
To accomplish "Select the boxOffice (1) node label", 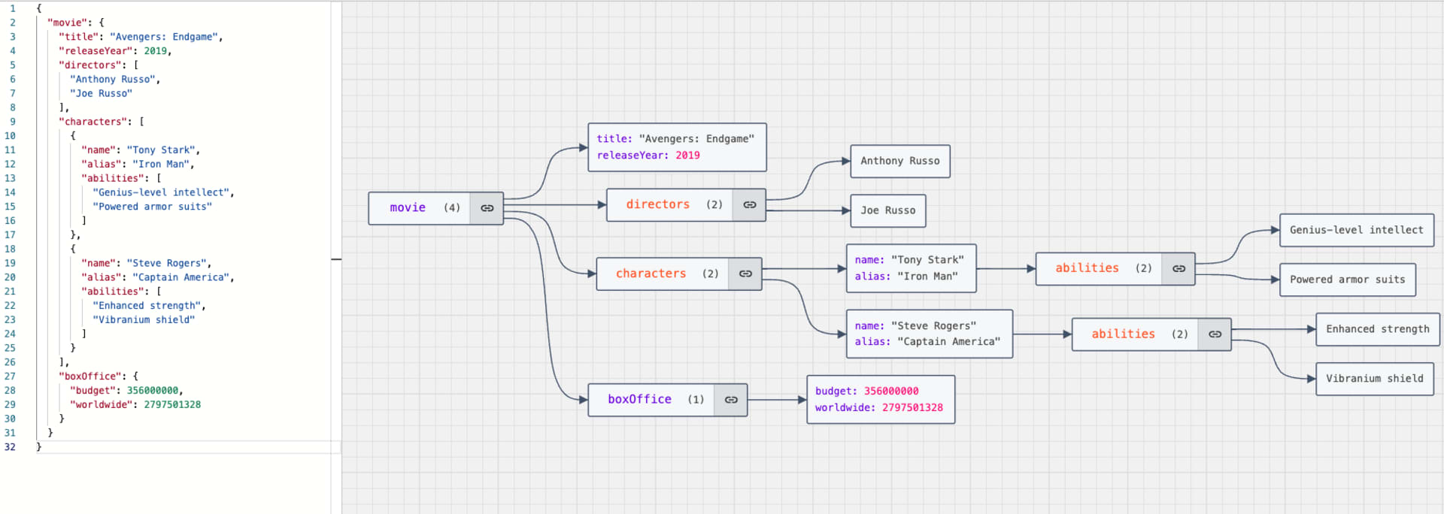I will coord(656,400).
